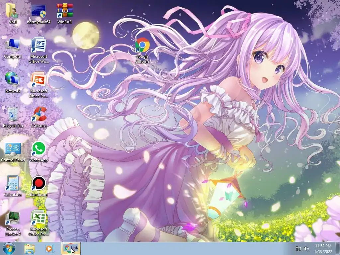
Task: Open the VM1 folder icon
Action: click(x=13, y=13)
